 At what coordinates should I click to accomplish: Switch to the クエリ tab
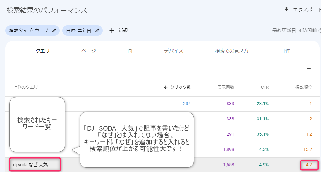[42, 51]
